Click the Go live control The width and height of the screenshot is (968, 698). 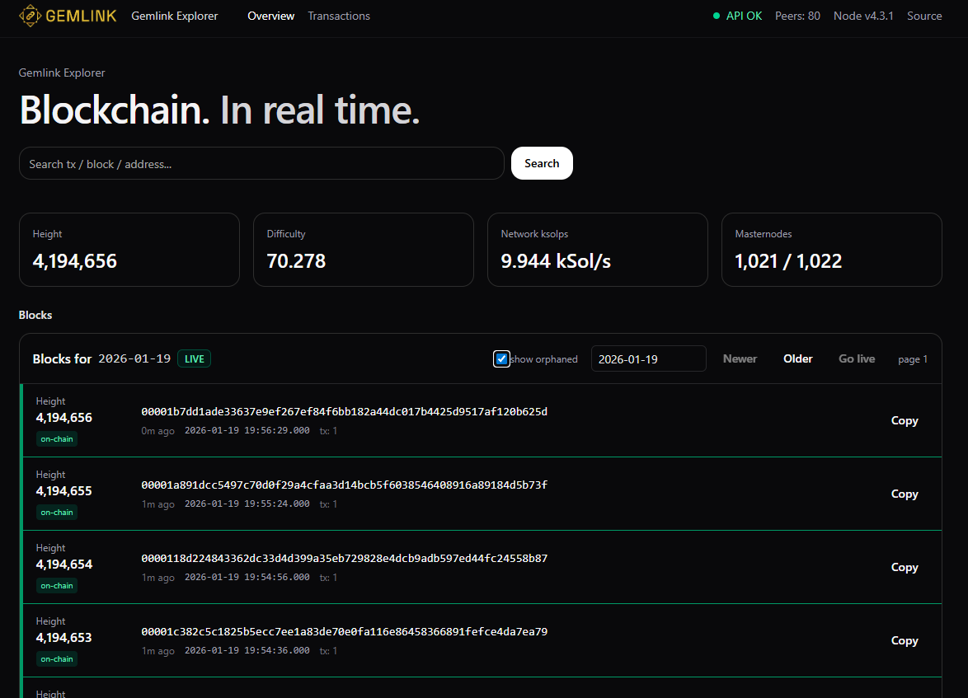[x=856, y=358]
